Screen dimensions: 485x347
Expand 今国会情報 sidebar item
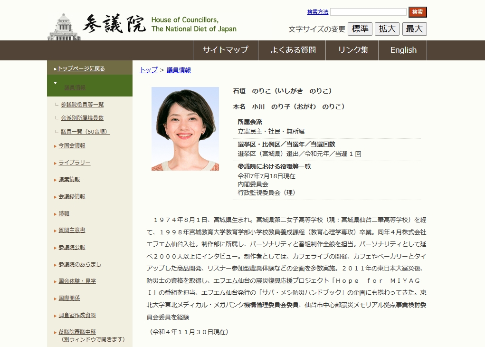72,145
